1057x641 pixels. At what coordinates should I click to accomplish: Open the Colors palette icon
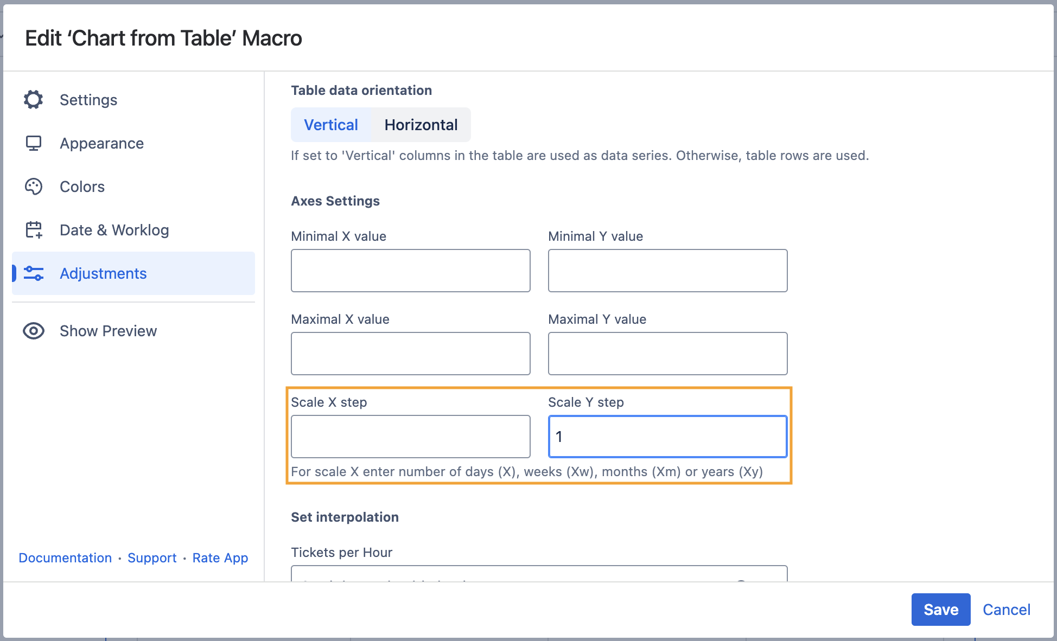pyautogui.click(x=34, y=187)
